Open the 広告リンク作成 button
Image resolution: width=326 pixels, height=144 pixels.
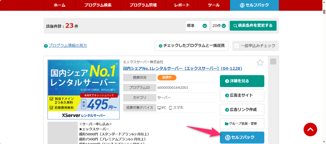coord(242,110)
